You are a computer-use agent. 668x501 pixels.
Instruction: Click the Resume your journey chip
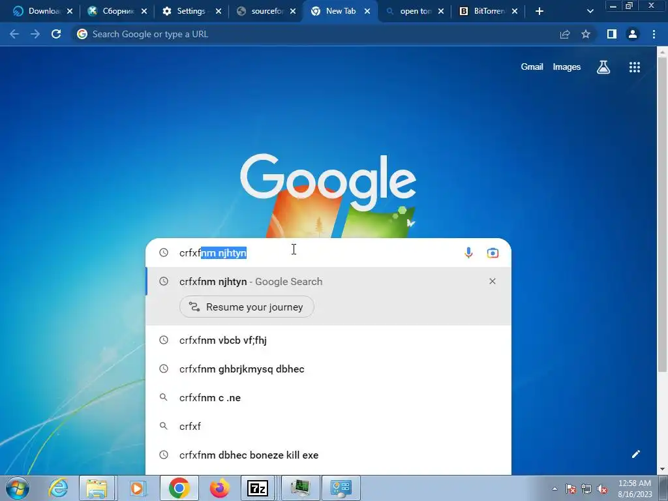(x=247, y=307)
